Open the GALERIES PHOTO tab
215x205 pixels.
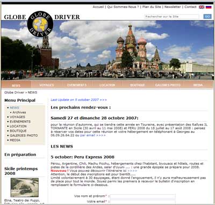[x=168, y=85]
